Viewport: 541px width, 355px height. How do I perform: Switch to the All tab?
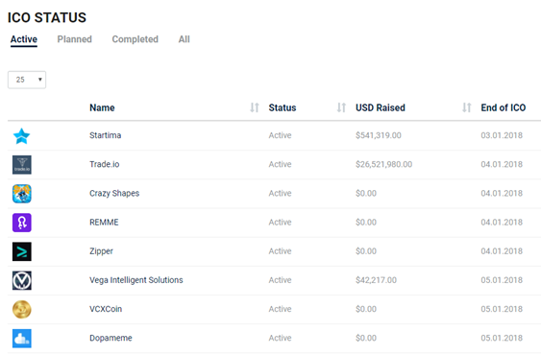point(184,39)
